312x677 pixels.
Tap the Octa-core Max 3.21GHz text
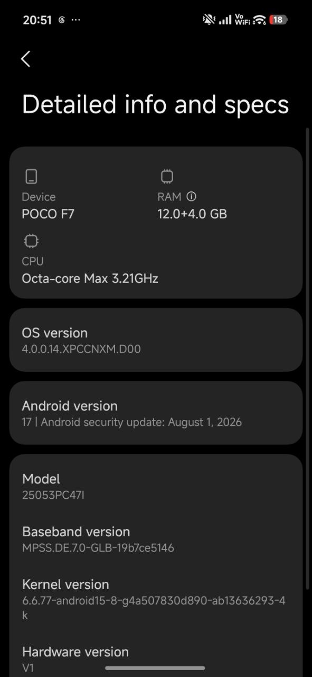coord(90,278)
